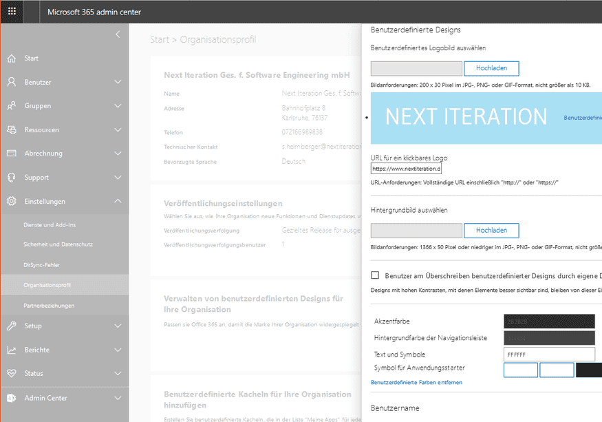
Task: Click the Microsoft 365 admin center title
Action: 94,12
